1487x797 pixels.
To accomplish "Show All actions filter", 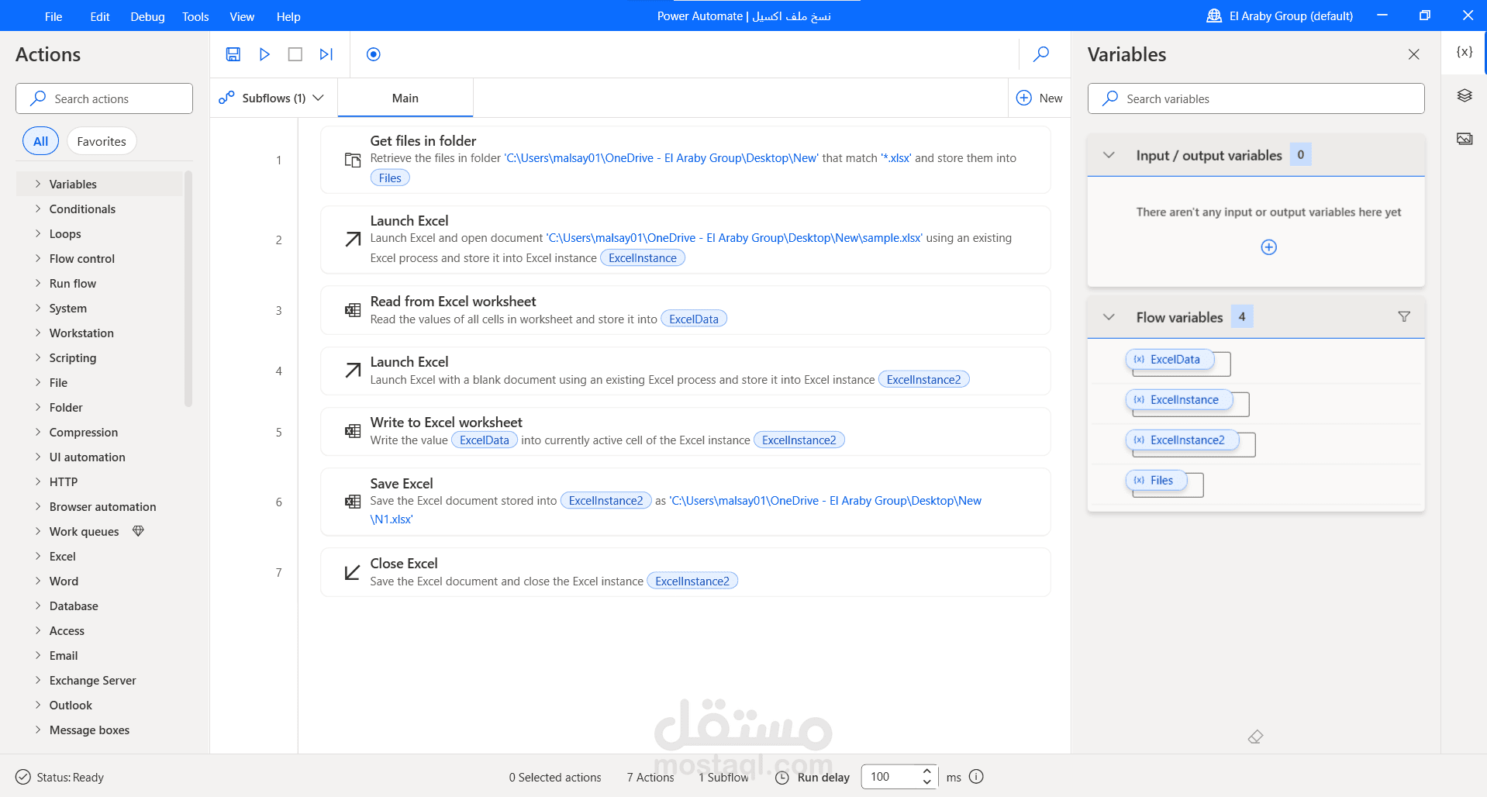I will point(40,141).
